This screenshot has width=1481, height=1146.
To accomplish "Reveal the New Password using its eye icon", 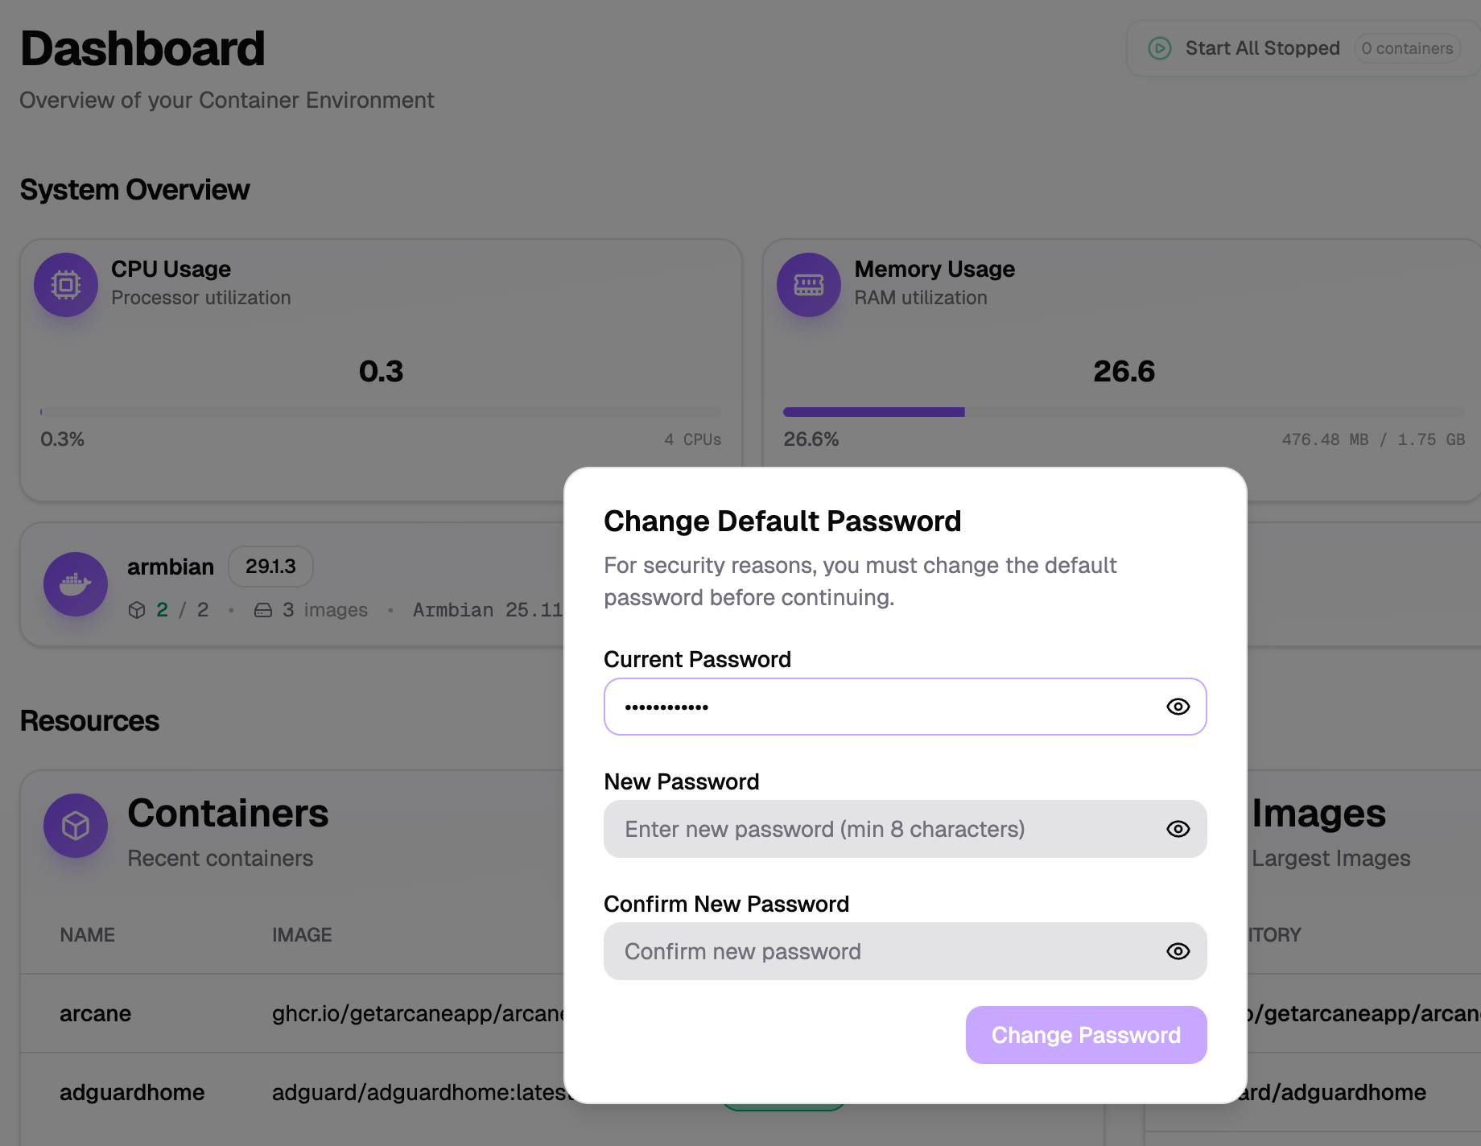I will pos(1178,829).
